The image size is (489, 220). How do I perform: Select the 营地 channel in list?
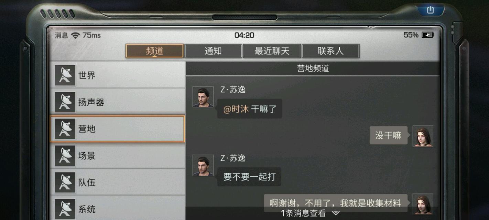pyautogui.click(x=117, y=129)
